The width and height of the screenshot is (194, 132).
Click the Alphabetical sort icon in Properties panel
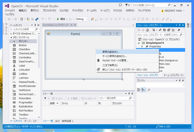(143, 90)
